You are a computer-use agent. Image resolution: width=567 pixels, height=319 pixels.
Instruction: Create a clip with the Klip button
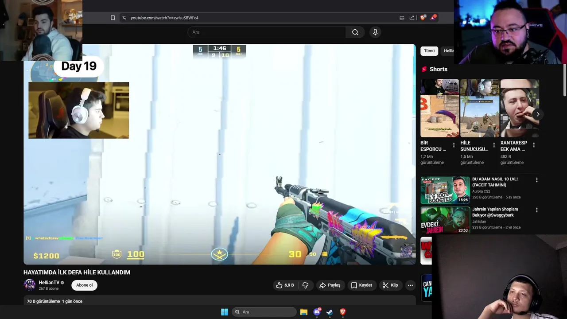390,285
